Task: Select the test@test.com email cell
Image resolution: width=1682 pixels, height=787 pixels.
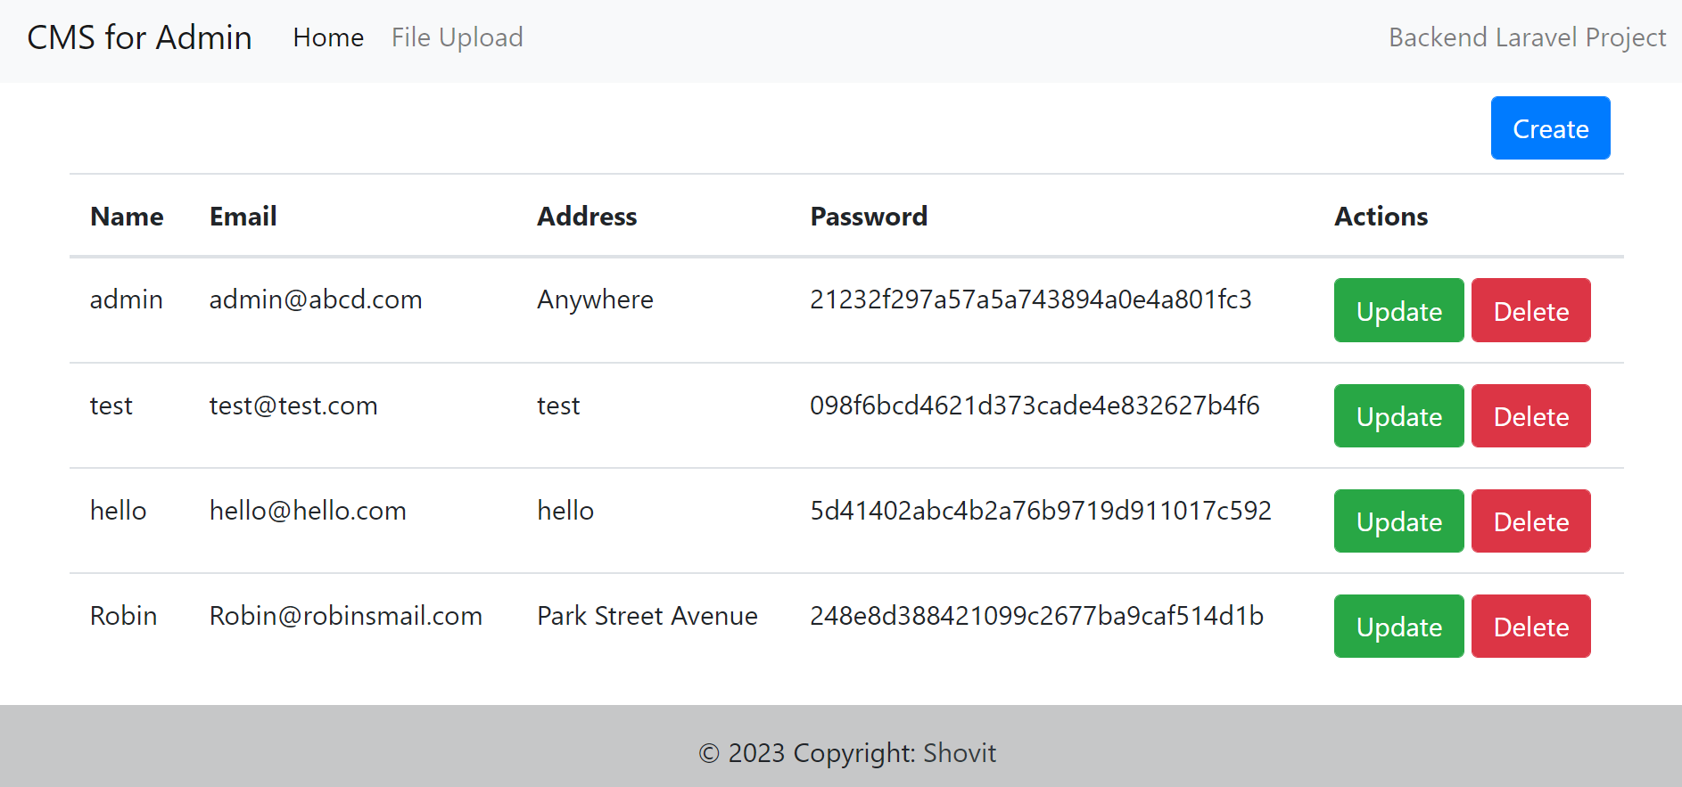Action: pos(293,406)
